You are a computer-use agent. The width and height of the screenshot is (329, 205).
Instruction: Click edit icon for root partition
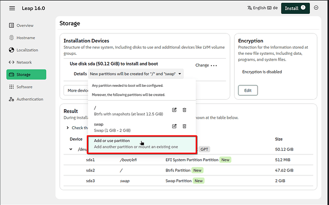point(174,110)
